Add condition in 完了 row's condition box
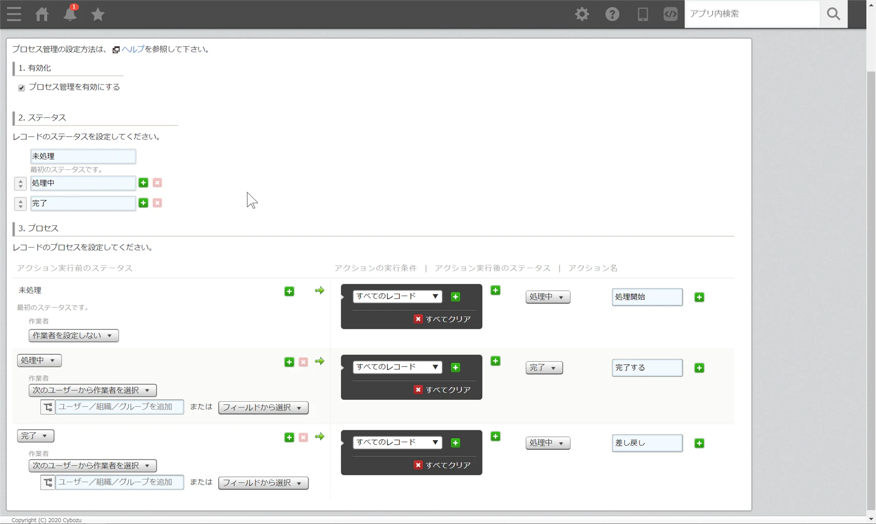This screenshot has width=876, height=524. click(x=456, y=443)
